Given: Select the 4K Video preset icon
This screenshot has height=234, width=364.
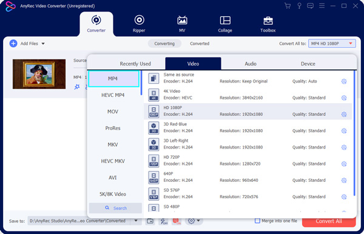Looking at the screenshot, I should tap(153, 95).
